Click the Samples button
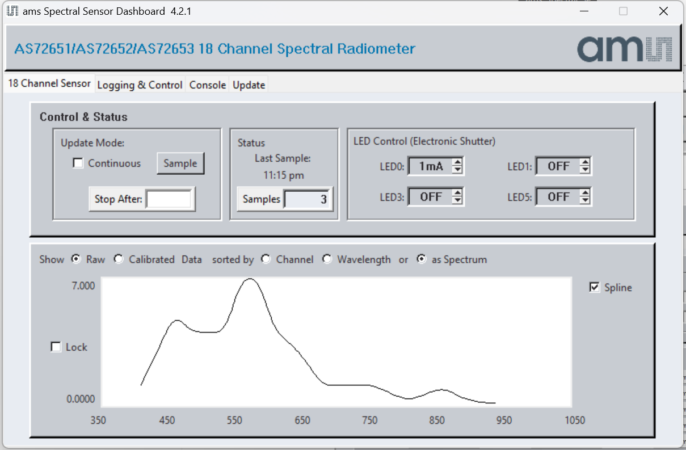Image resolution: width=686 pixels, height=450 pixels. point(261,199)
